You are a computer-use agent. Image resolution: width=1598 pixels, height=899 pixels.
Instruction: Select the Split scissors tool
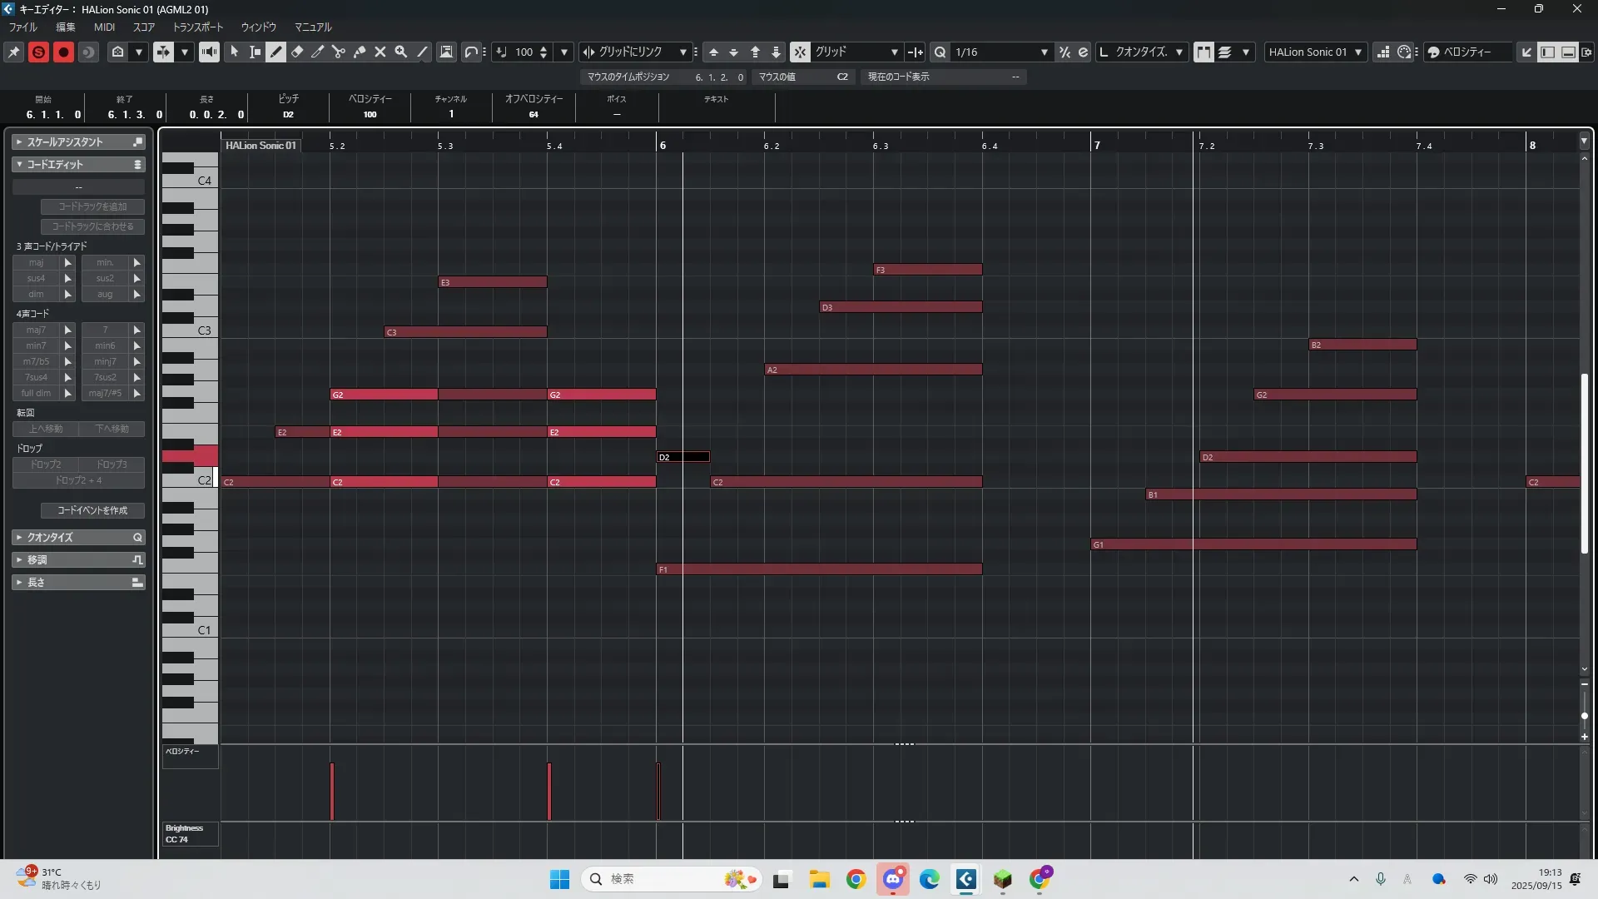[339, 52]
